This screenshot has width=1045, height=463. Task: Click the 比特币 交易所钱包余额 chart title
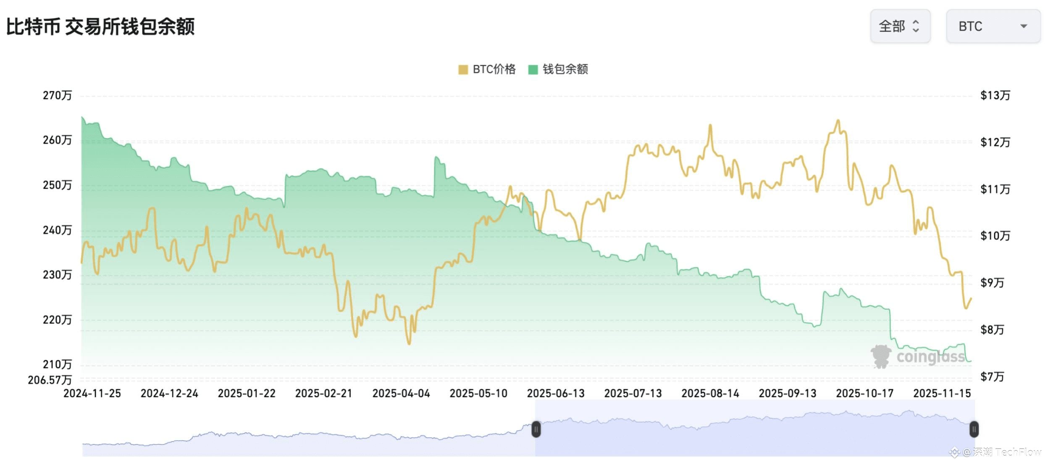click(x=100, y=26)
